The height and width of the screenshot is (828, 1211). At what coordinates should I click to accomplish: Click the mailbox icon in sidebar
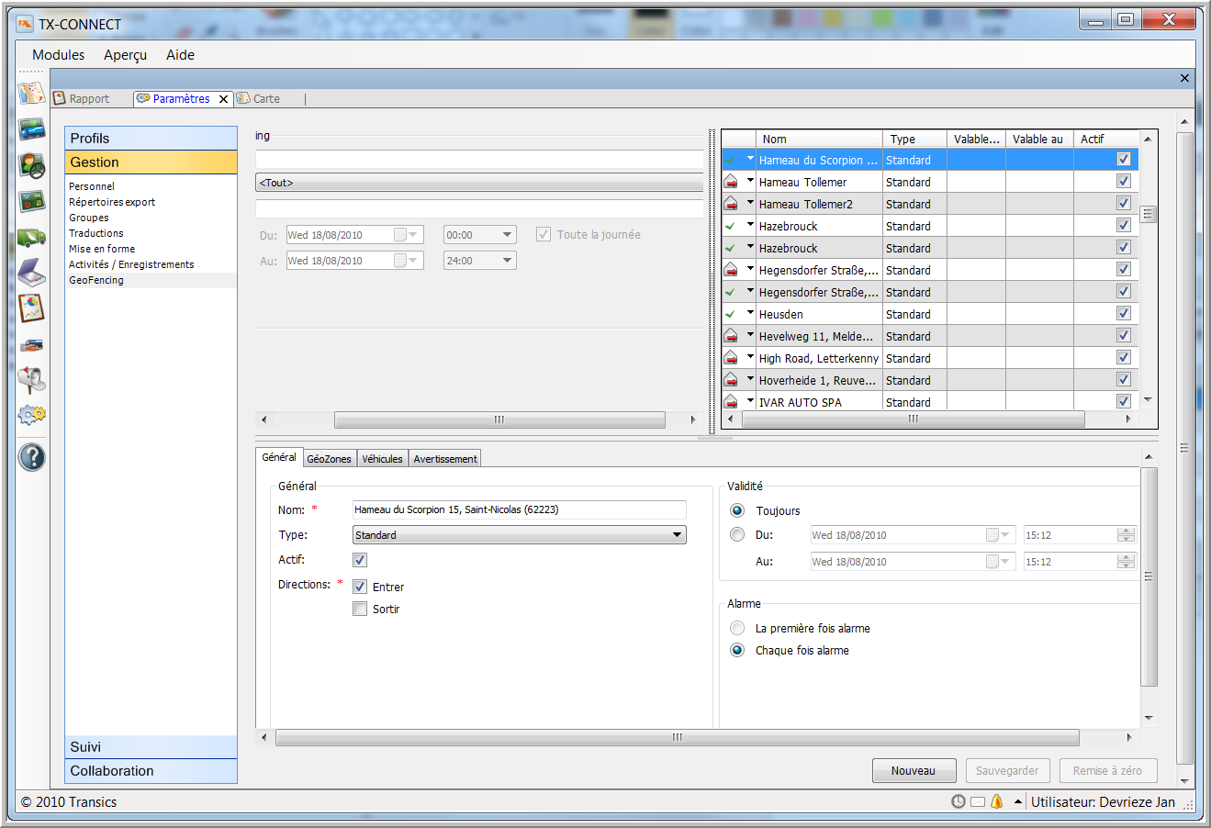[x=31, y=378]
